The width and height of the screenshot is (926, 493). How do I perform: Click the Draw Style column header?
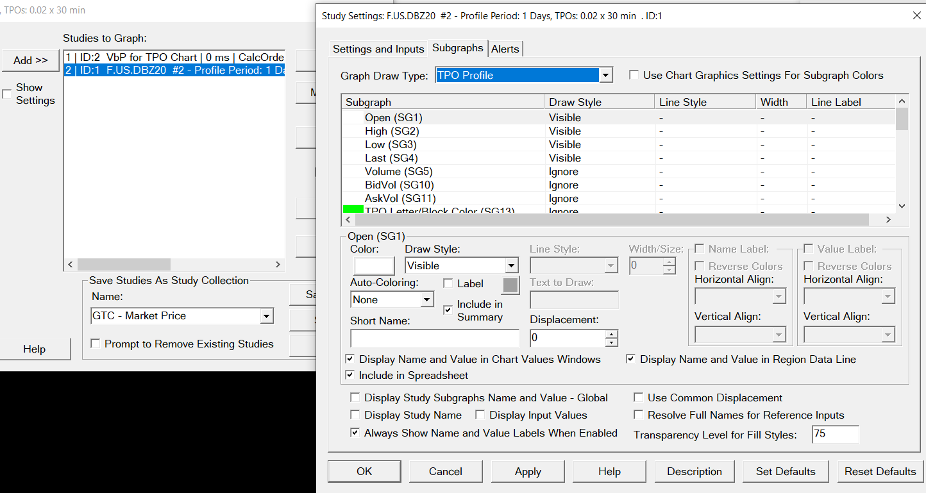click(x=599, y=102)
